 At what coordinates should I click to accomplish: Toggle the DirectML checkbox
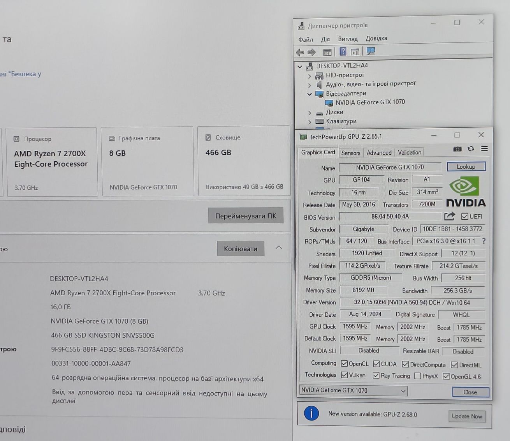454,365
